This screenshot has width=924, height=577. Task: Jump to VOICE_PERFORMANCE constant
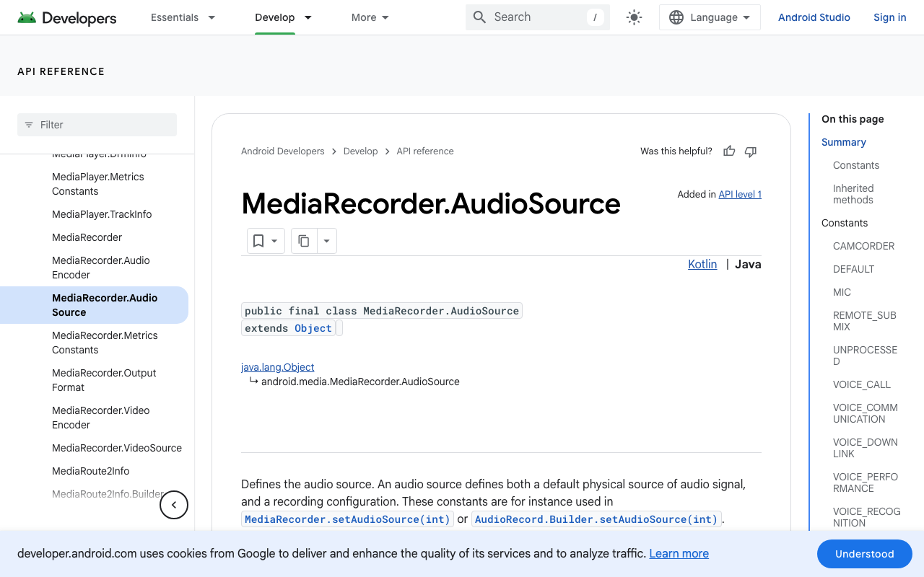click(866, 483)
